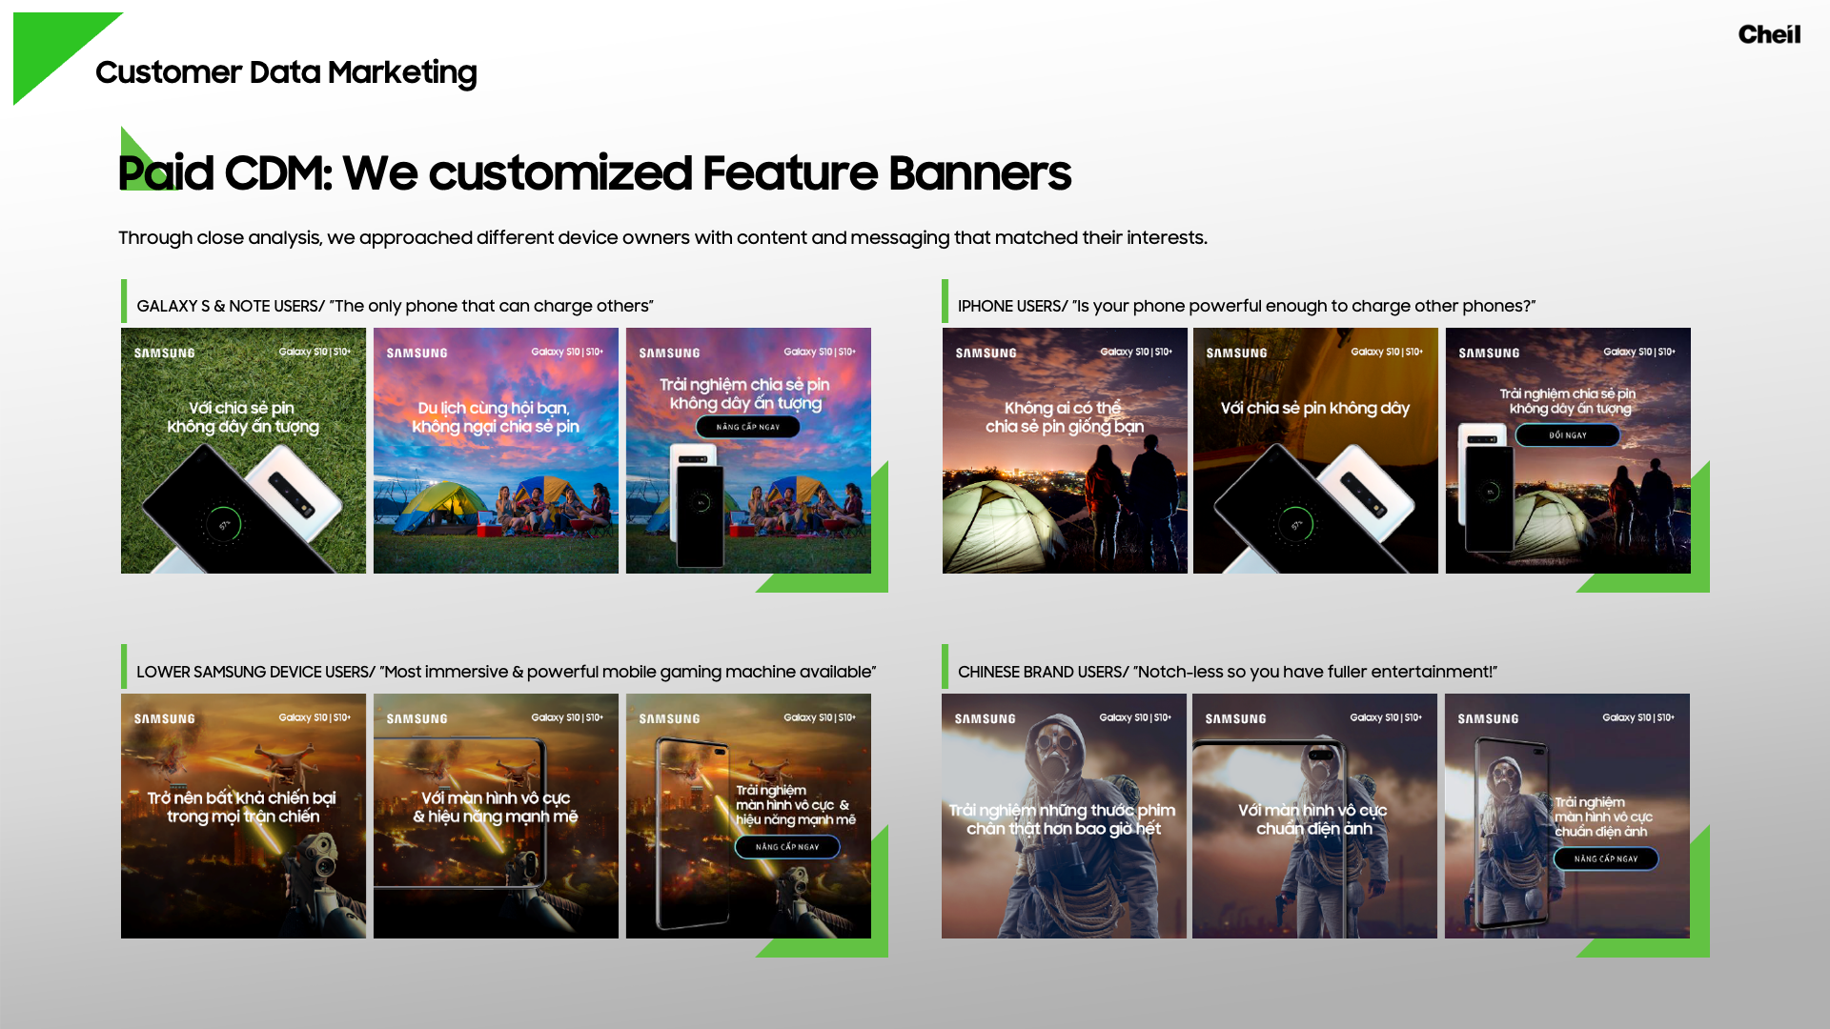Click the Samsung logo on the grass banner
The image size is (1830, 1029).
coord(164,353)
